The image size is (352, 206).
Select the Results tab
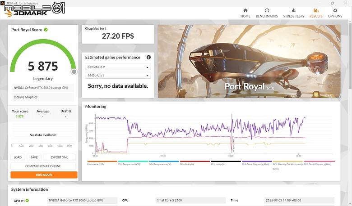[x=316, y=13]
